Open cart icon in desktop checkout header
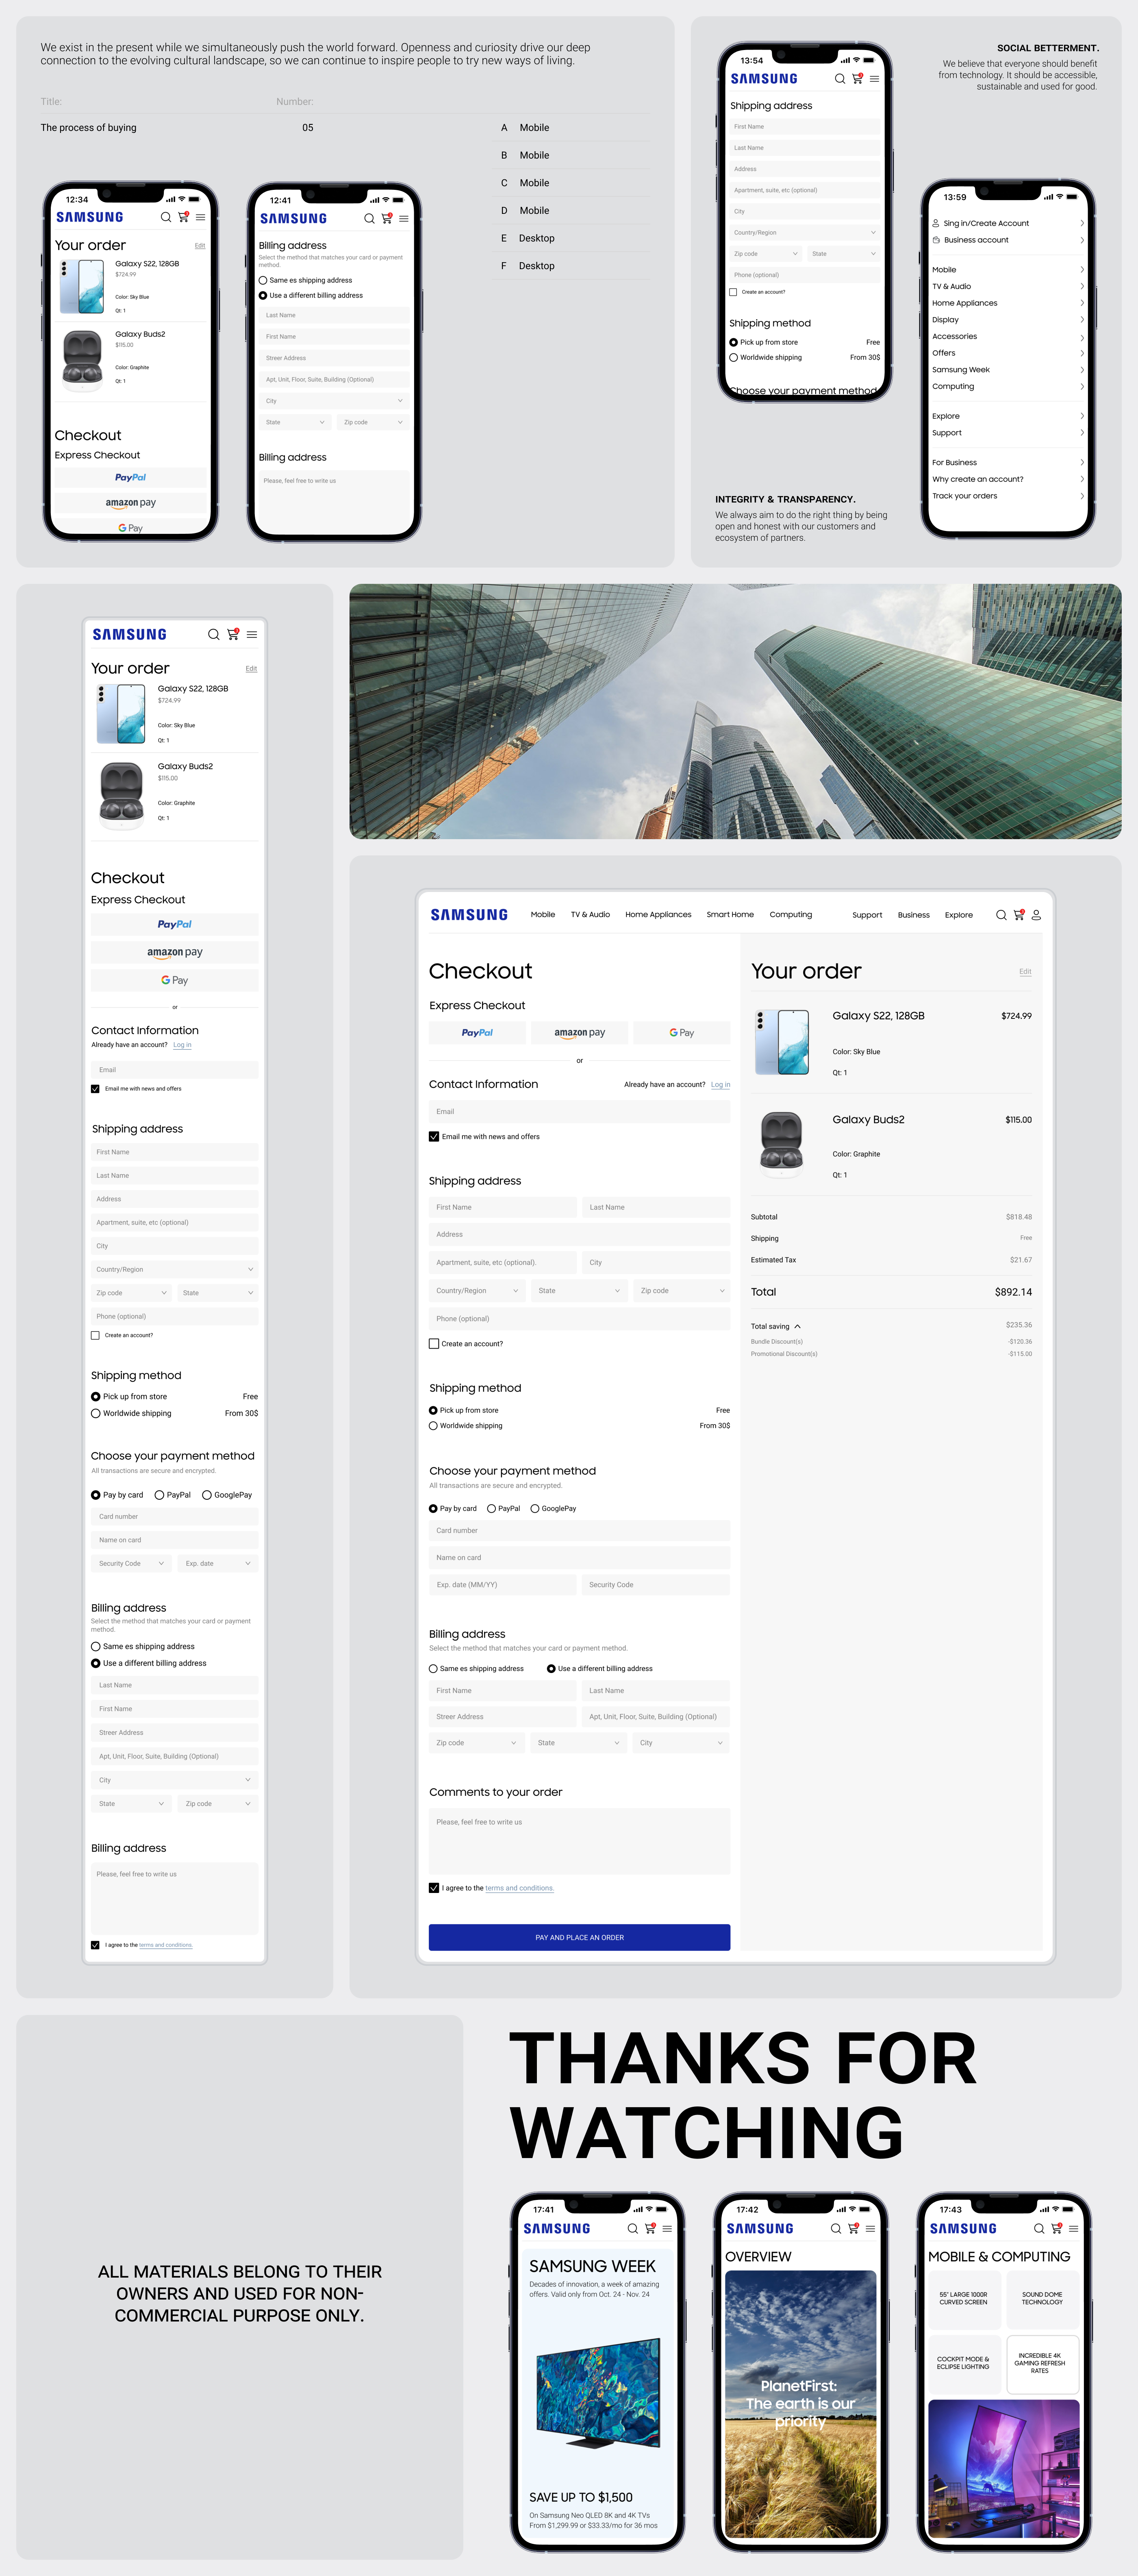Viewport: 1138px width, 2576px height. pos(1018,915)
